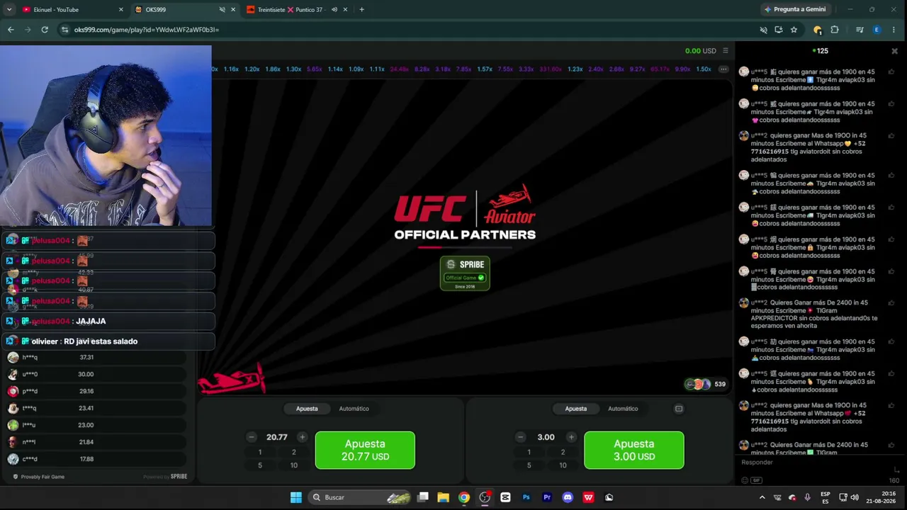Screen dimensions: 907x510
Task: Increase the 20.77 bet amount
Action: point(302,437)
